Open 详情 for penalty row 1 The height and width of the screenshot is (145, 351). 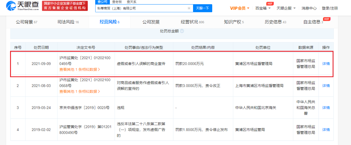326,63
